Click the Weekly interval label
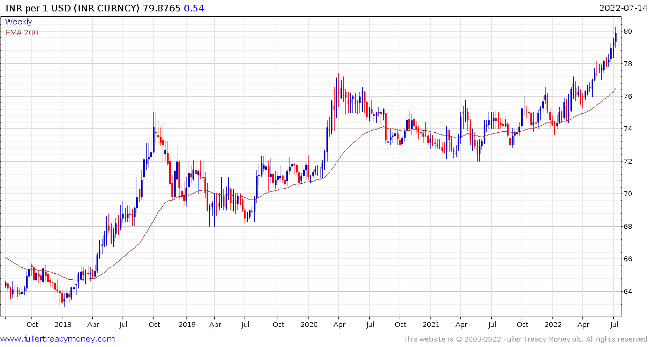 point(18,22)
